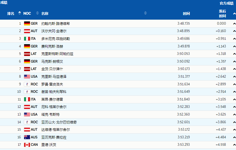The height and width of the screenshot is (150, 236).
Task: Click the 落后时间 column header
Action: 222,14
